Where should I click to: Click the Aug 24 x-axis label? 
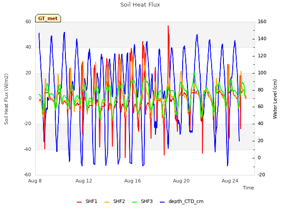[x=230, y=181]
